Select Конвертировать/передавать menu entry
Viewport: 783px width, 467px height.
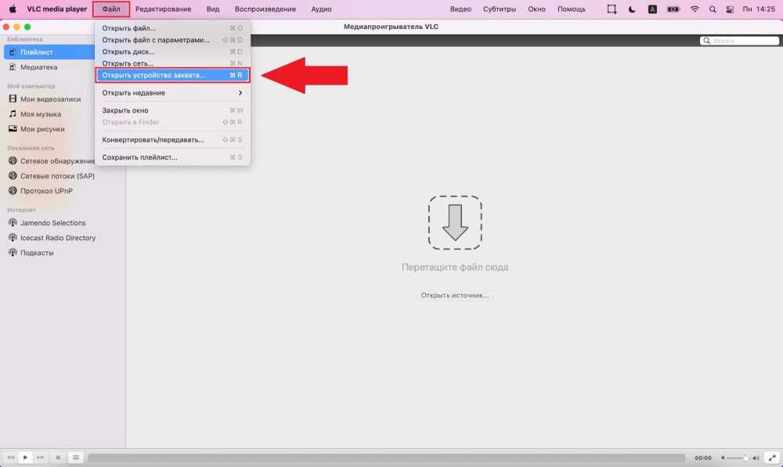[153, 140]
